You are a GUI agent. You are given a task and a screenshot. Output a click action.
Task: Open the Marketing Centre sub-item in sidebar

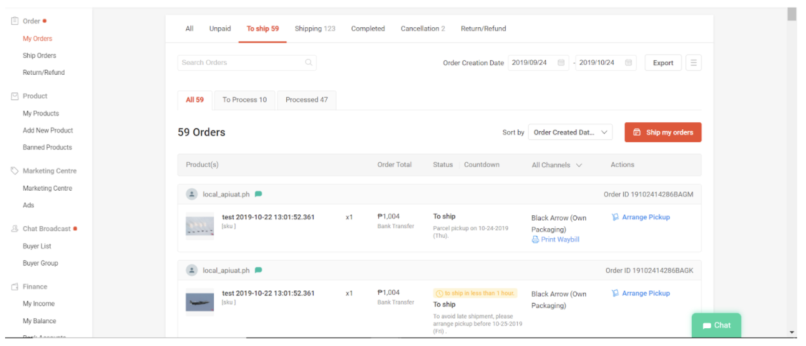(x=48, y=188)
